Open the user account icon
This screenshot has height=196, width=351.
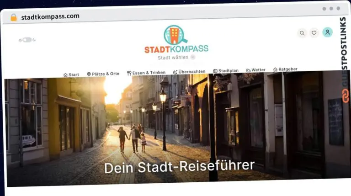point(328,32)
